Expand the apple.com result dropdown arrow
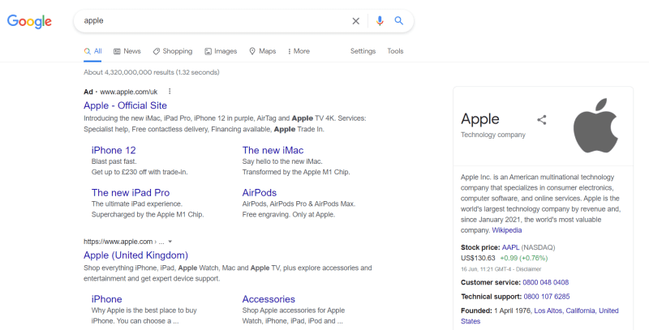This screenshot has height=330, width=649. coord(170,242)
